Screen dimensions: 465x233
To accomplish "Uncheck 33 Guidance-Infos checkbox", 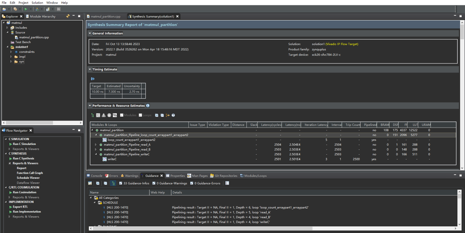I will [x=121, y=183].
